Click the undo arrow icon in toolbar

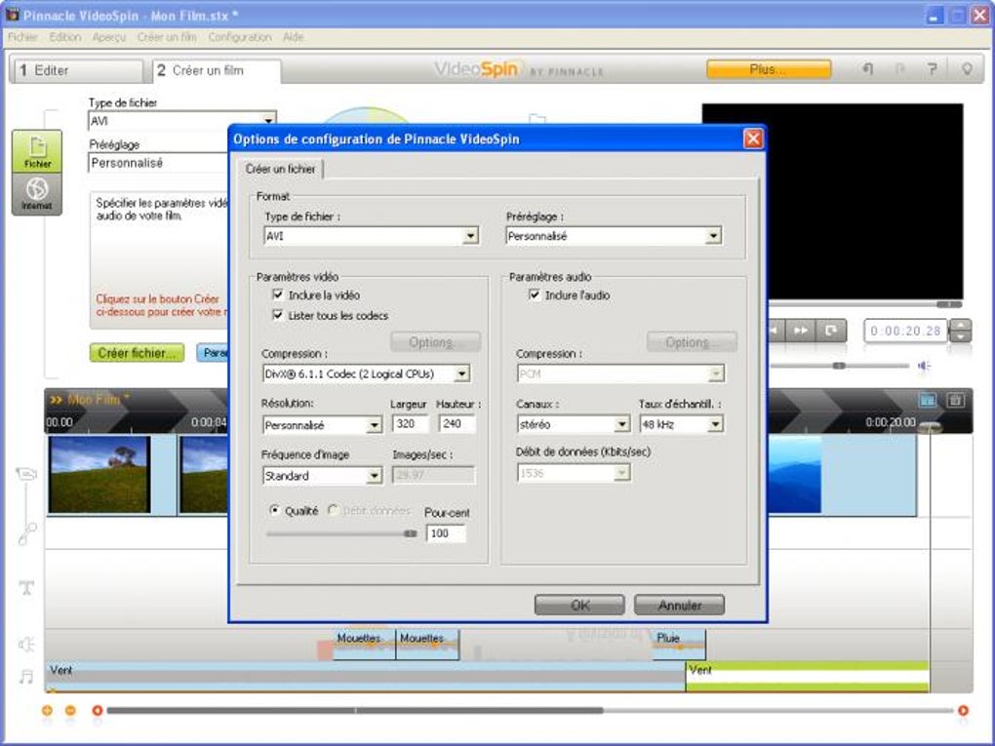pos(867,68)
